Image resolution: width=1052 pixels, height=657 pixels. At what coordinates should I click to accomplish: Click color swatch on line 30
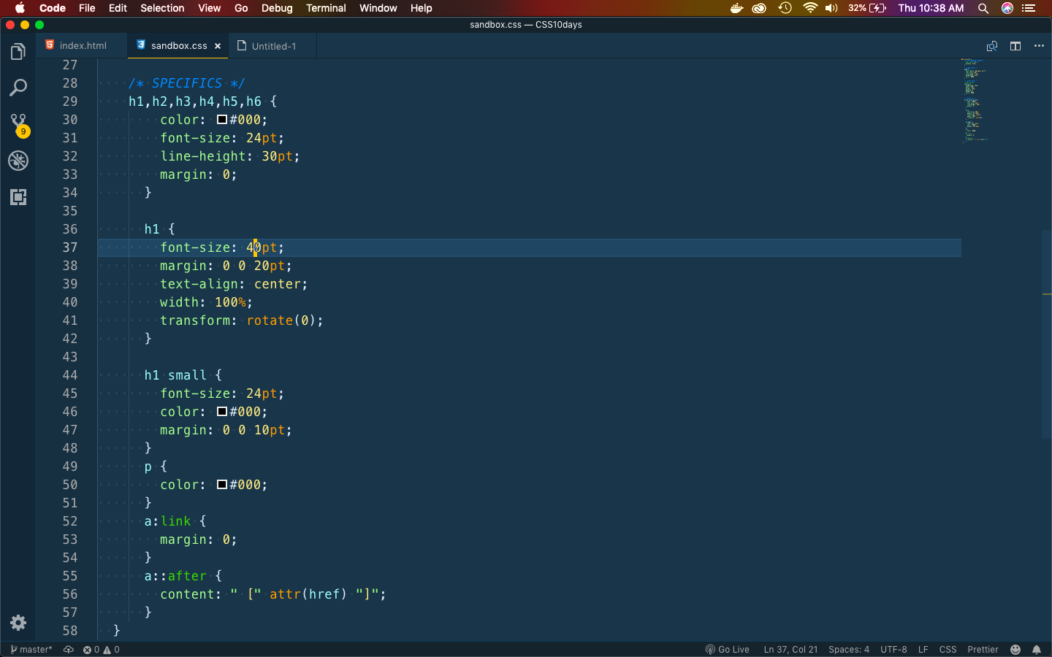(x=221, y=120)
